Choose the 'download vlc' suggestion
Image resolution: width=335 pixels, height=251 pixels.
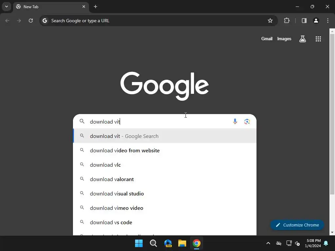[x=165, y=165]
